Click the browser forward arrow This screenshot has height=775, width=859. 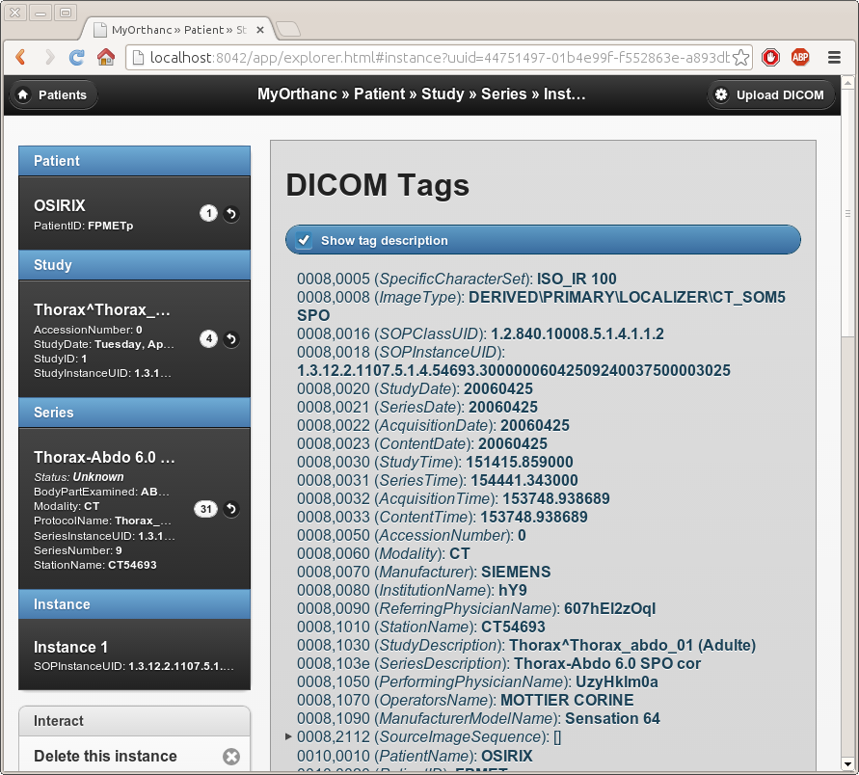point(49,57)
